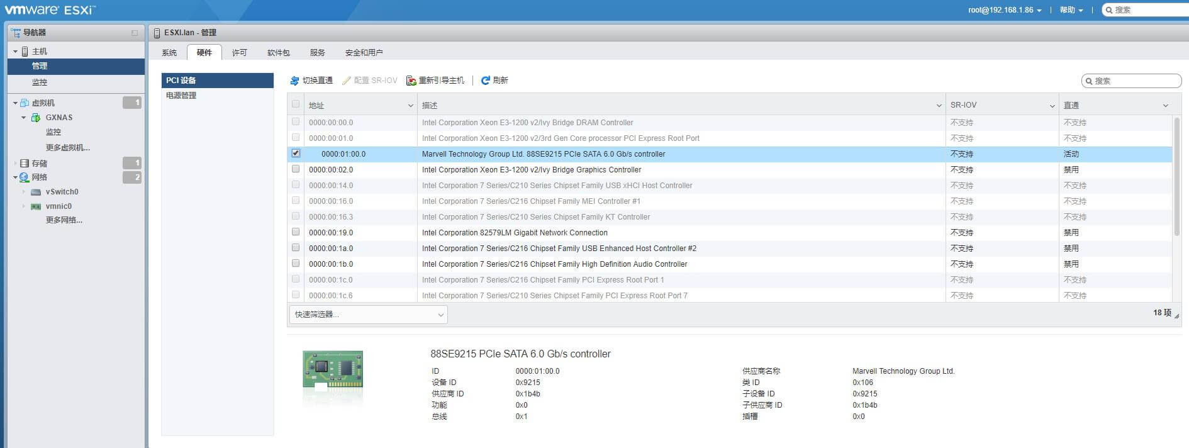
Task: Click the GXNAS virtual machine icon
Action: [36, 118]
